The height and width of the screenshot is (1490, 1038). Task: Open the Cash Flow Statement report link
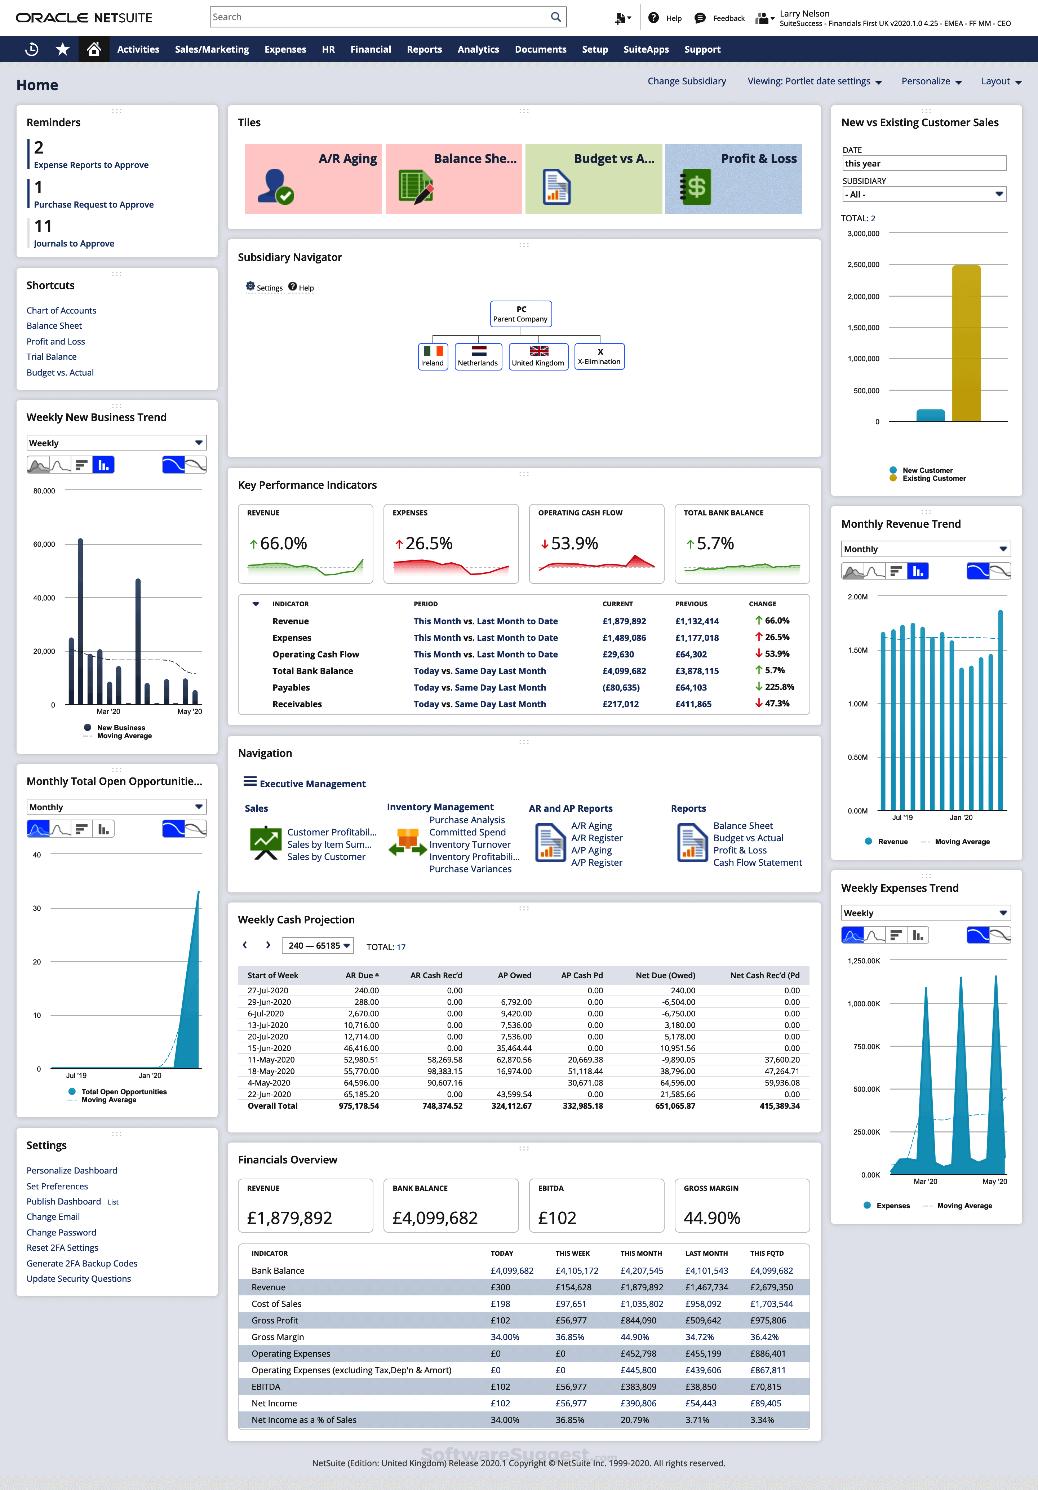click(758, 862)
